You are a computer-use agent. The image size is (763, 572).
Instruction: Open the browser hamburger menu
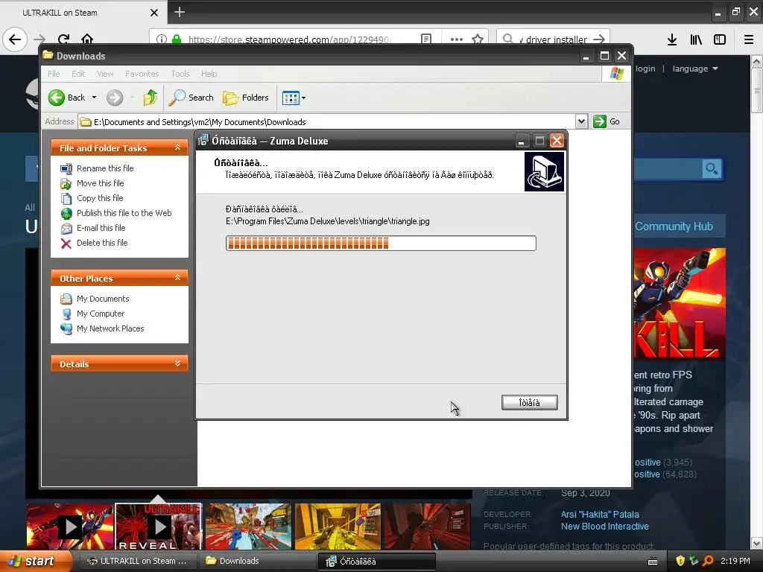(748, 39)
